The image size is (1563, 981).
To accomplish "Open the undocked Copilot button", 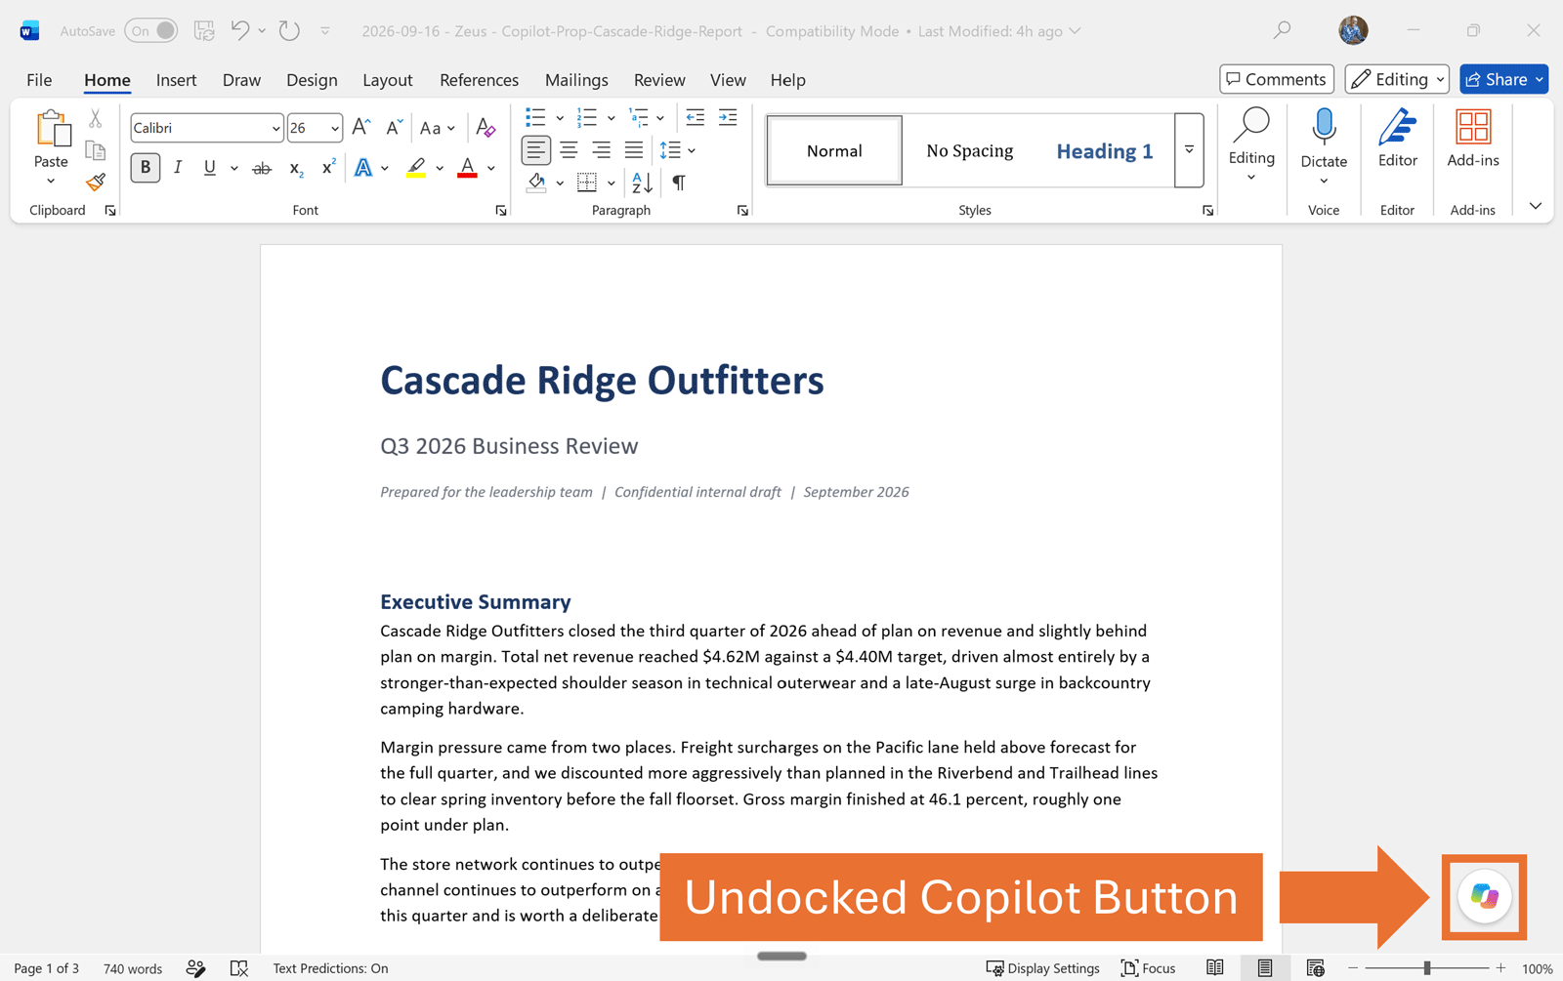I will (1484, 896).
